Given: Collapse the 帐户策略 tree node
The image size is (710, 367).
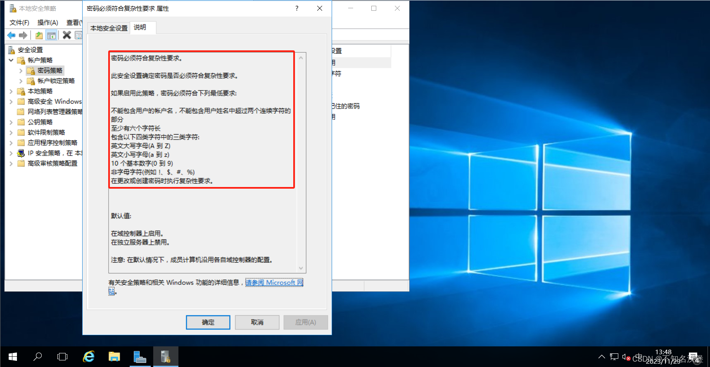Looking at the screenshot, I should click(11, 60).
